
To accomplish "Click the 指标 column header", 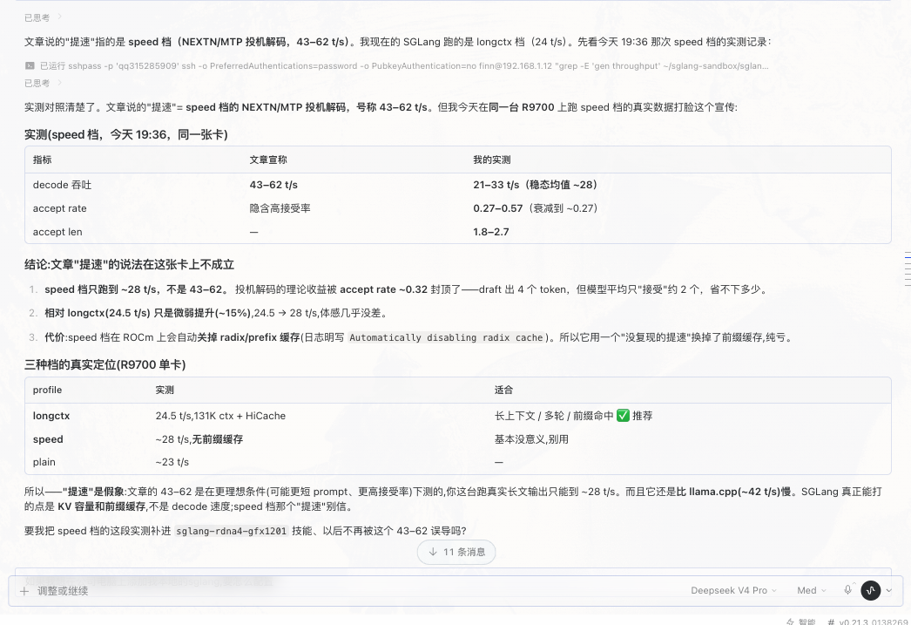I will click(x=43, y=160).
